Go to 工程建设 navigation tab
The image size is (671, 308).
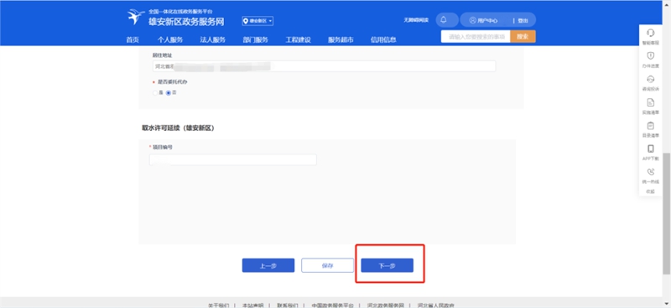pyautogui.click(x=299, y=39)
